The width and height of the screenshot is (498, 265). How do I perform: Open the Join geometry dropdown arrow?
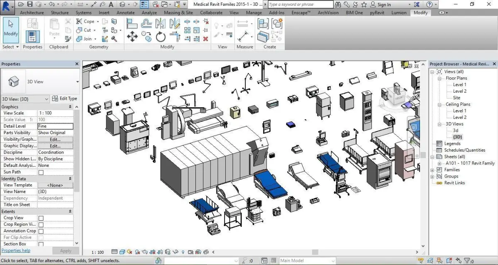(x=95, y=39)
